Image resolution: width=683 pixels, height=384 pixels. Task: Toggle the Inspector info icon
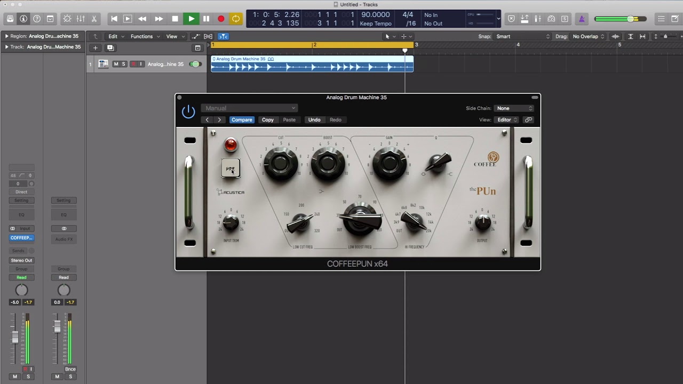point(23,19)
